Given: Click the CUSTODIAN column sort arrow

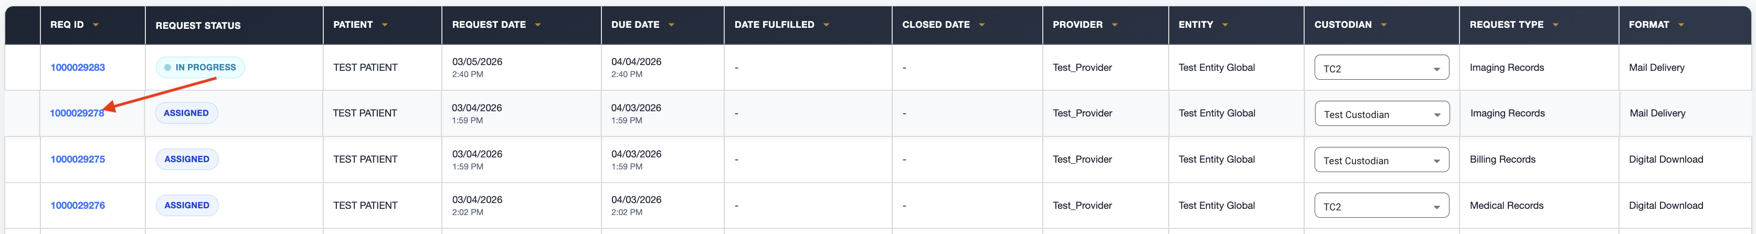Looking at the screenshot, I should coord(1384,25).
